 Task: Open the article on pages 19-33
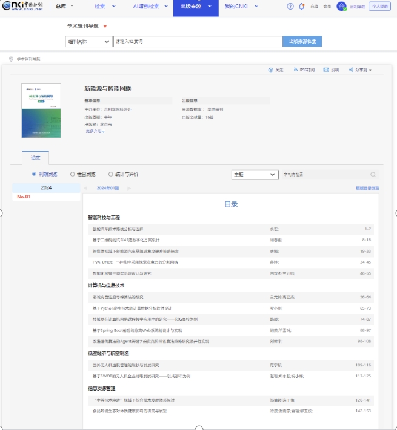coord(135,251)
